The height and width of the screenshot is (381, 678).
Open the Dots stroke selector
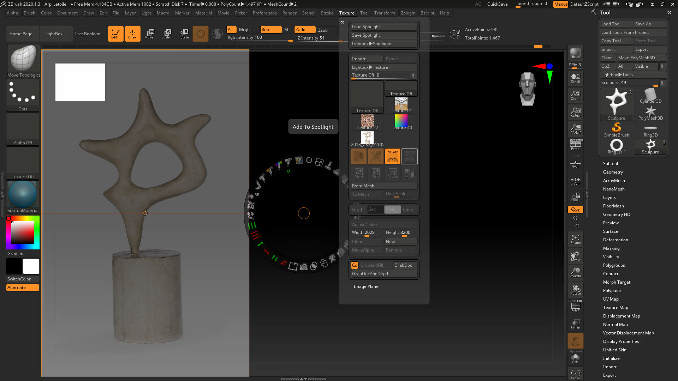click(23, 95)
